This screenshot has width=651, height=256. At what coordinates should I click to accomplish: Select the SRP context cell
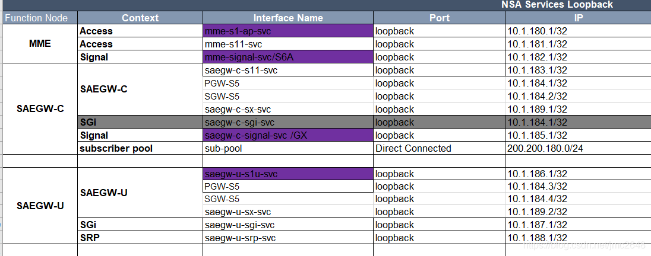[x=140, y=238]
